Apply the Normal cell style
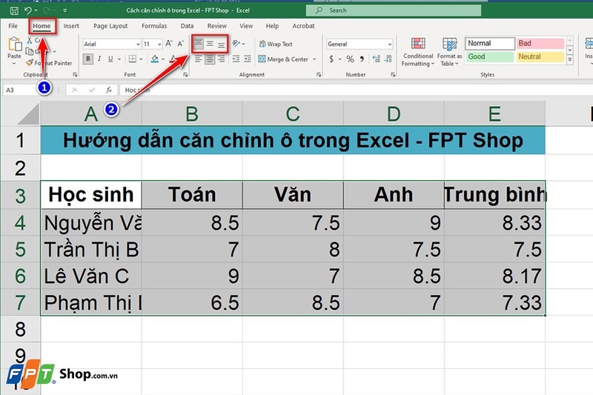593x395 pixels. point(490,44)
